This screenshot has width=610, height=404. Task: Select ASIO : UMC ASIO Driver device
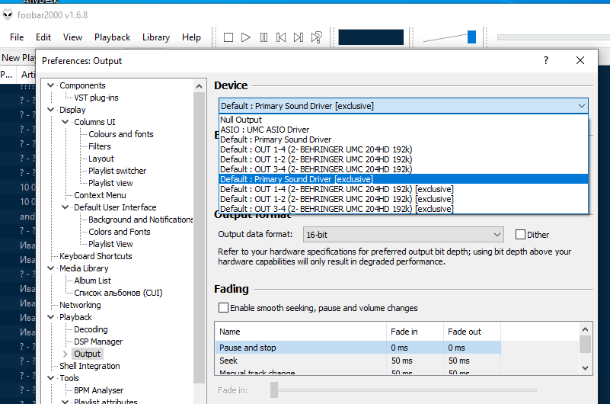tap(265, 130)
